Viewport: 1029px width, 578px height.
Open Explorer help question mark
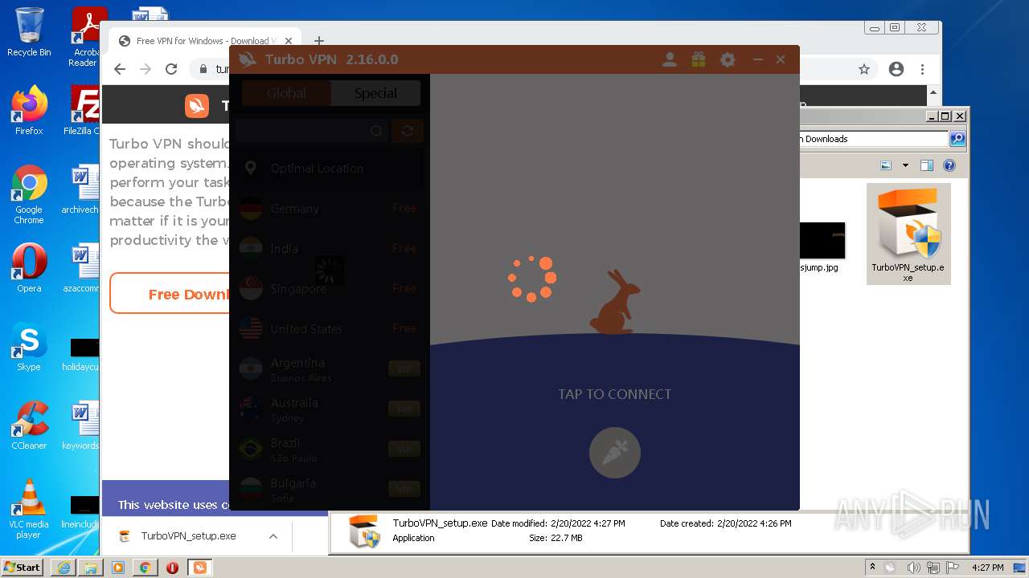[x=949, y=165]
